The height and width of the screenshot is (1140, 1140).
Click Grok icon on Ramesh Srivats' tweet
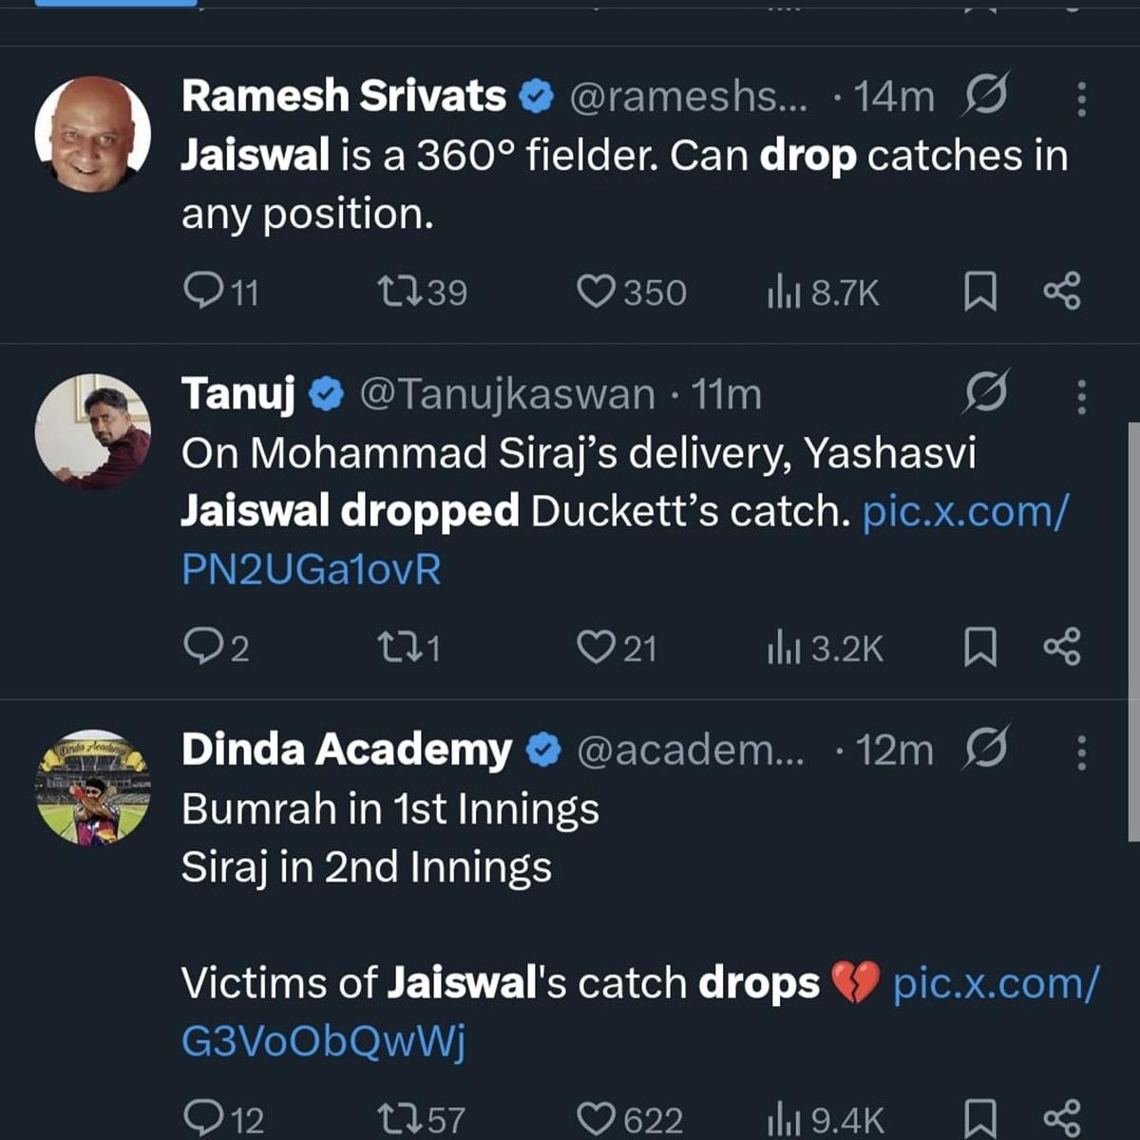pos(985,95)
